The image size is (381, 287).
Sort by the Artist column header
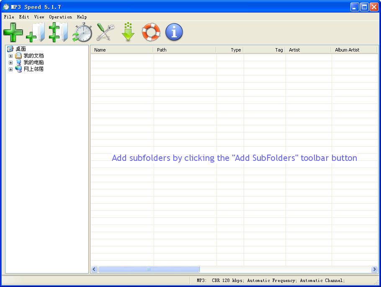point(308,50)
